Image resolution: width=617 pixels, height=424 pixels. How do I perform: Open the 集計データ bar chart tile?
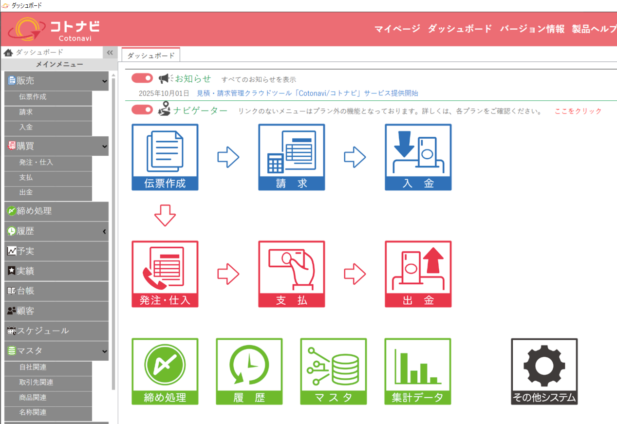point(417,371)
